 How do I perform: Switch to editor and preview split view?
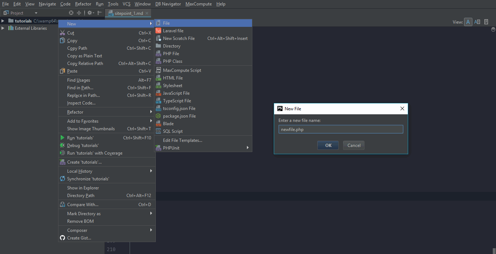477,22
